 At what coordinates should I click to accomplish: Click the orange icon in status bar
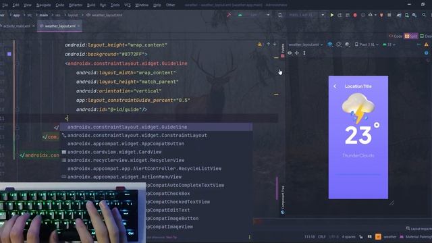pos(378,237)
